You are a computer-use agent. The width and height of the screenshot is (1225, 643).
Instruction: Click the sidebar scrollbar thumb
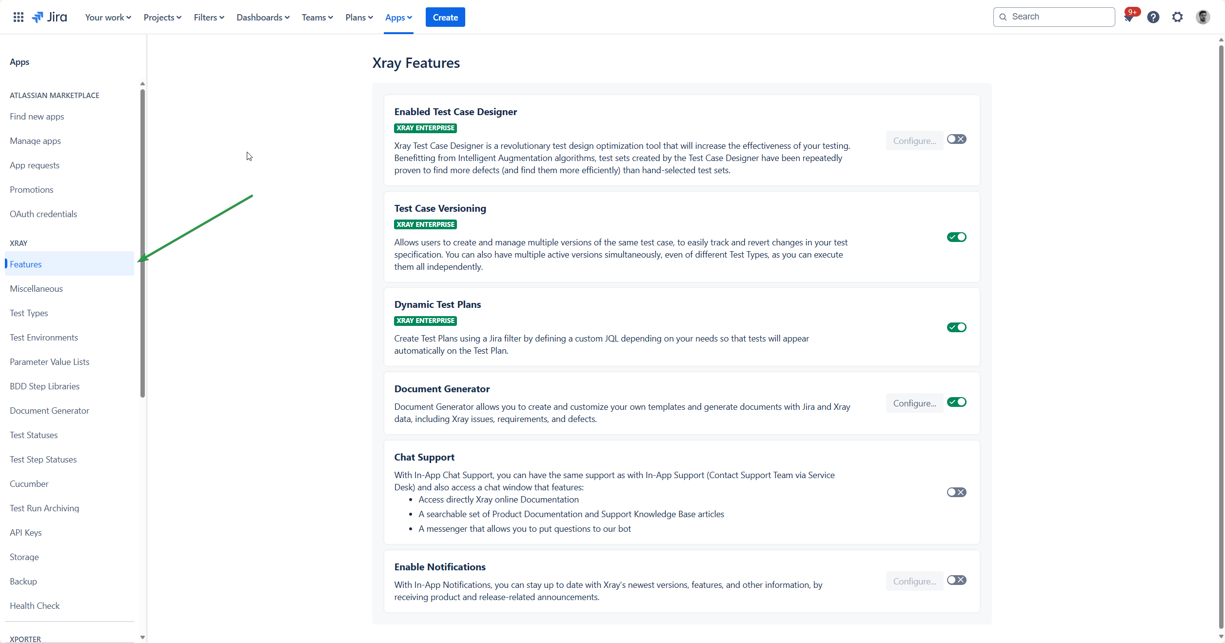click(x=142, y=243)
